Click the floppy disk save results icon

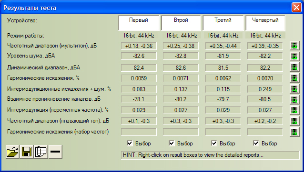click(27, 152)
